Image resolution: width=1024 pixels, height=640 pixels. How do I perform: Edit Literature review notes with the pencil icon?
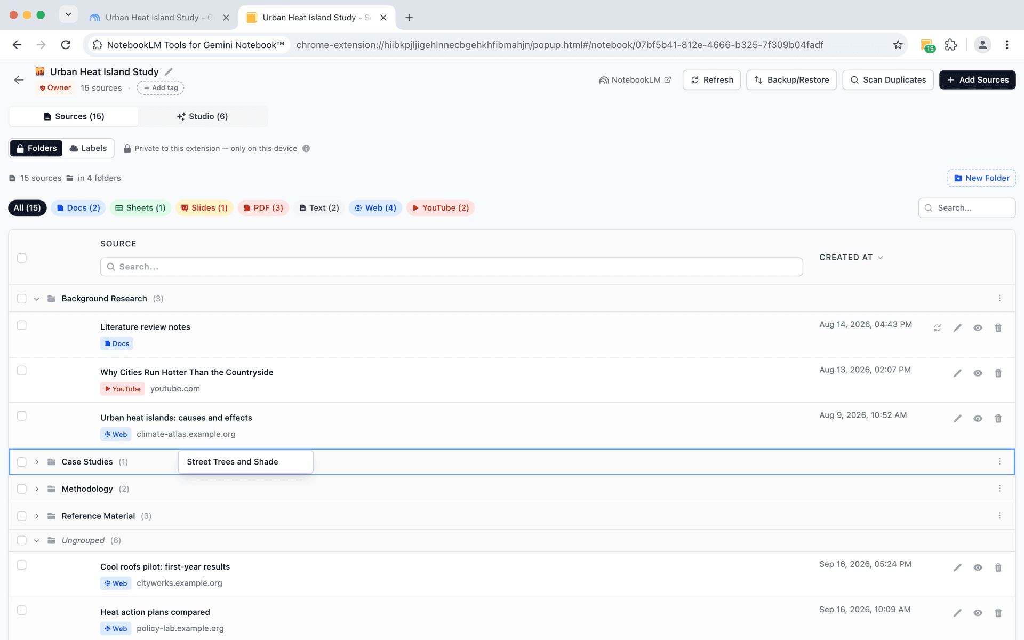[x=957, y=328]
